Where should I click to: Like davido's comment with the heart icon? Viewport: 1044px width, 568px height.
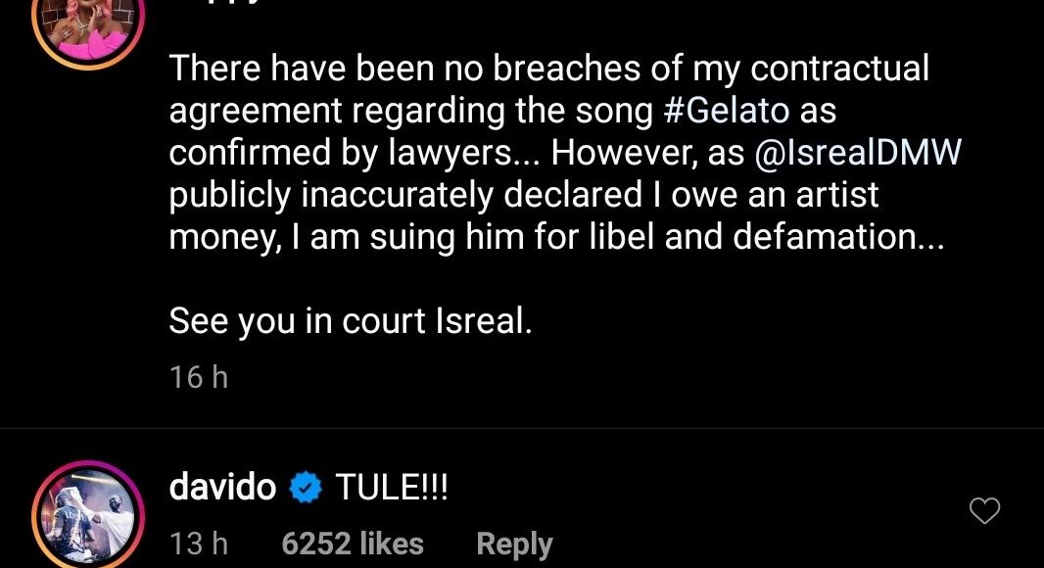coord(984,510)
